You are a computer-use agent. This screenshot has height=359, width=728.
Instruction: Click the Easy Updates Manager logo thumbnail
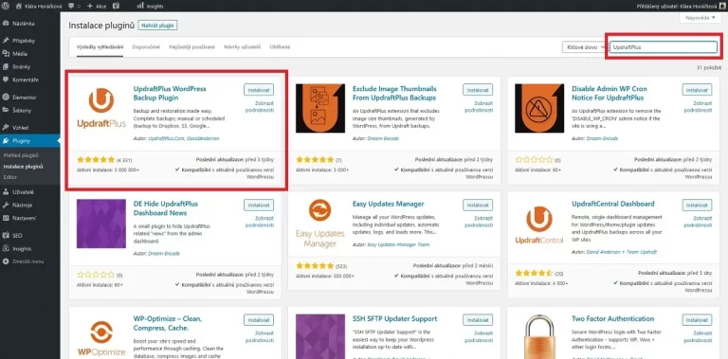320,224
